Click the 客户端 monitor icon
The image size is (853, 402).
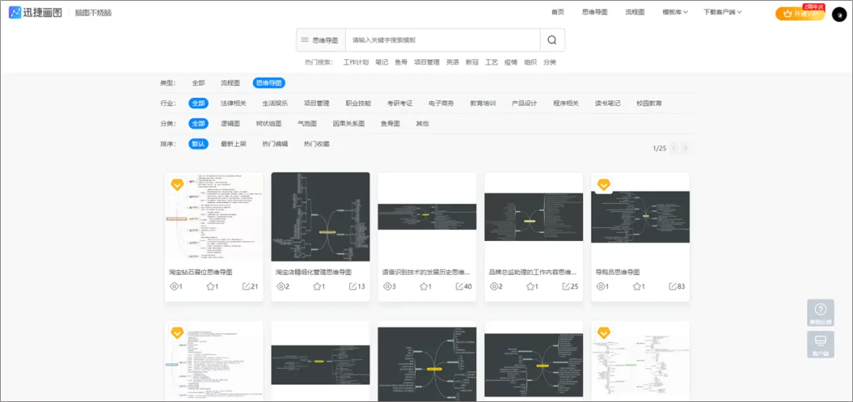pos(821,341)
